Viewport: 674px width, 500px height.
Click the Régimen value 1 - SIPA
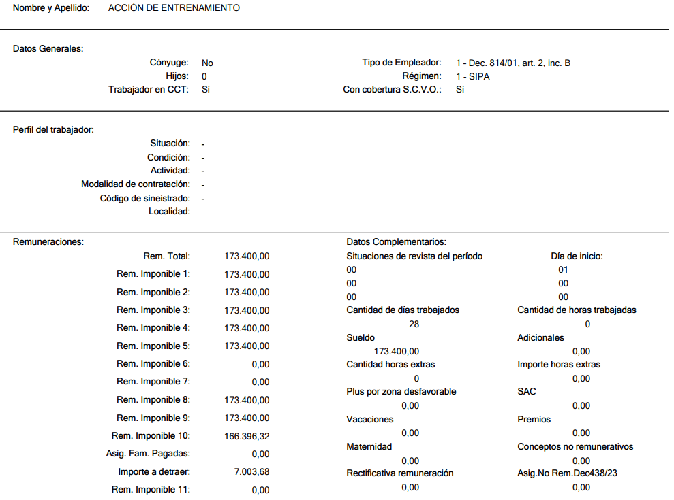tap(473, 76)
